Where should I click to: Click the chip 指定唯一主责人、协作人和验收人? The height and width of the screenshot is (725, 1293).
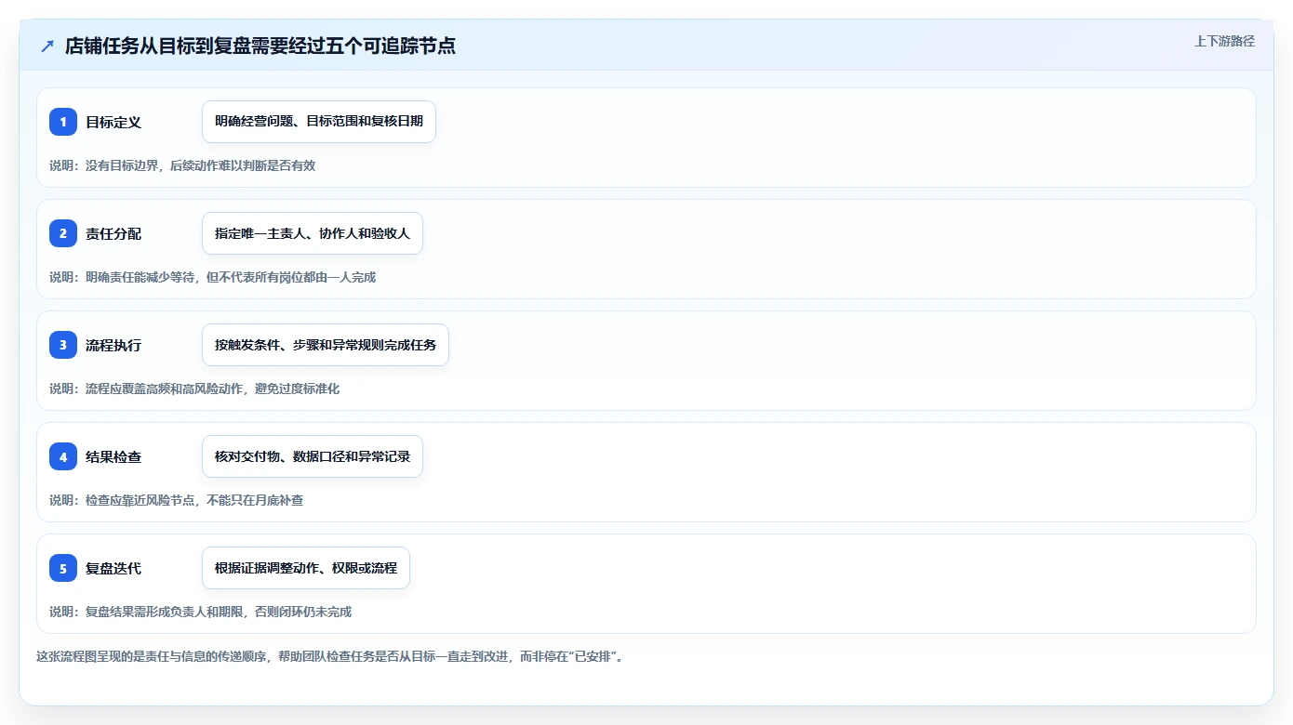coord(313,233)
